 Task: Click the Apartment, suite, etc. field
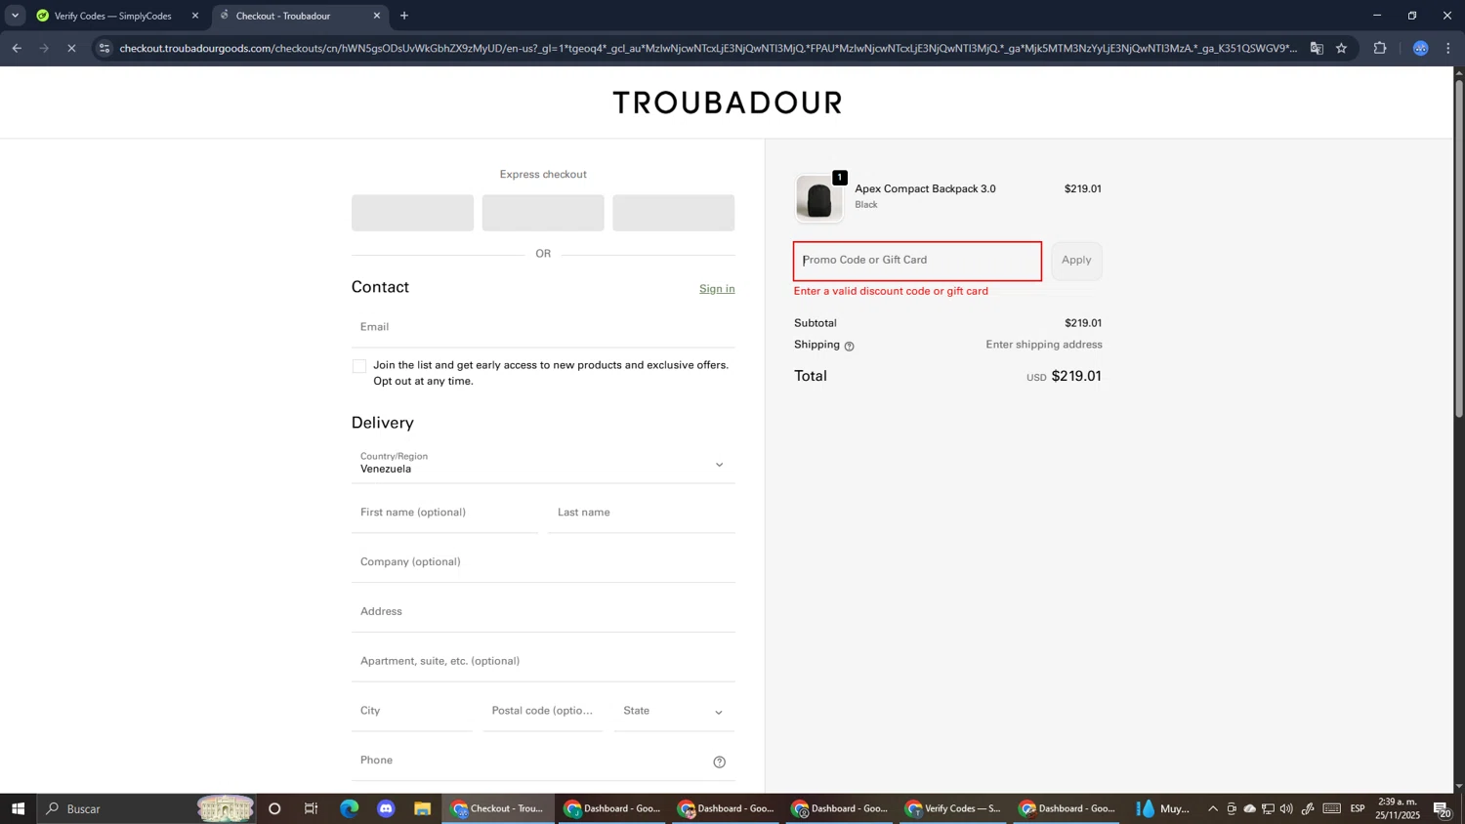tap(543, 661)
